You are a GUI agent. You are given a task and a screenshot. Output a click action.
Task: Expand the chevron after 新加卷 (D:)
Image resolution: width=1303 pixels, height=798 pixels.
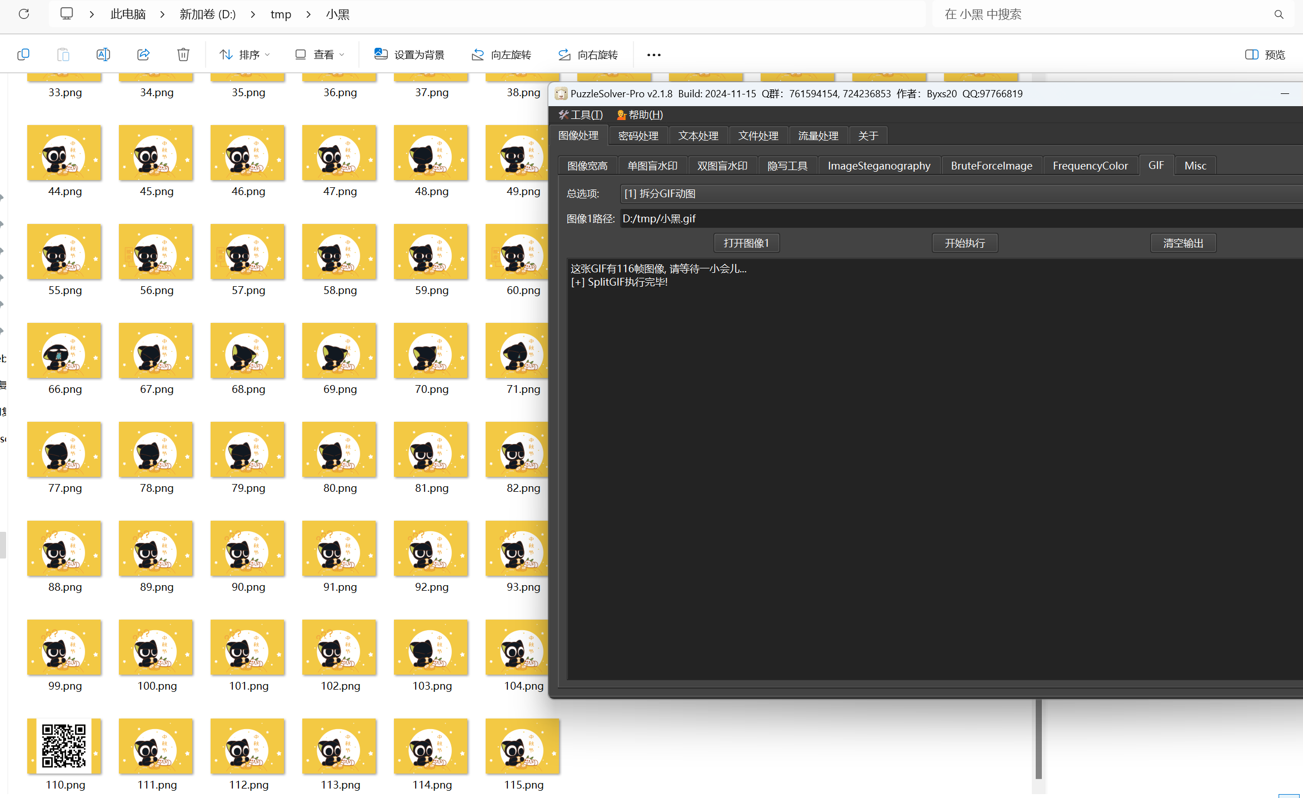[x=253, y=14]
